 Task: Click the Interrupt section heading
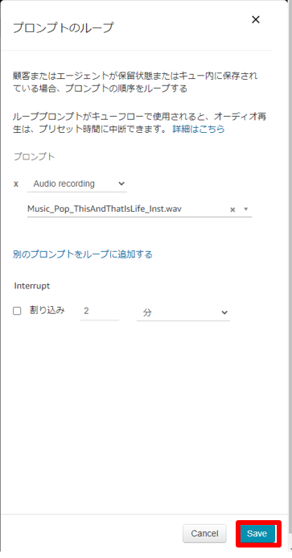tap(32, 286)
